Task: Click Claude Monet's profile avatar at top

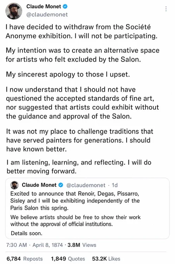Action: click(x=14, y=11)
